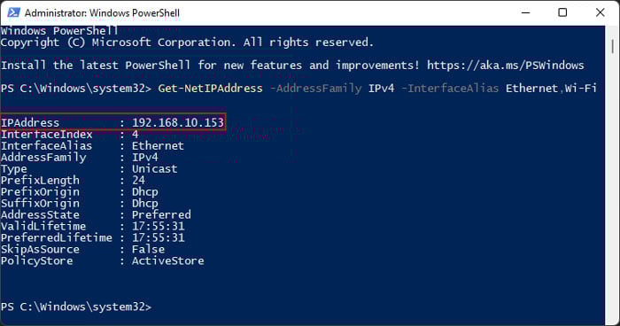This screenshot has width=620, height=326.
Task: Click the SkipAsSource False value
Action: point(148,249)
